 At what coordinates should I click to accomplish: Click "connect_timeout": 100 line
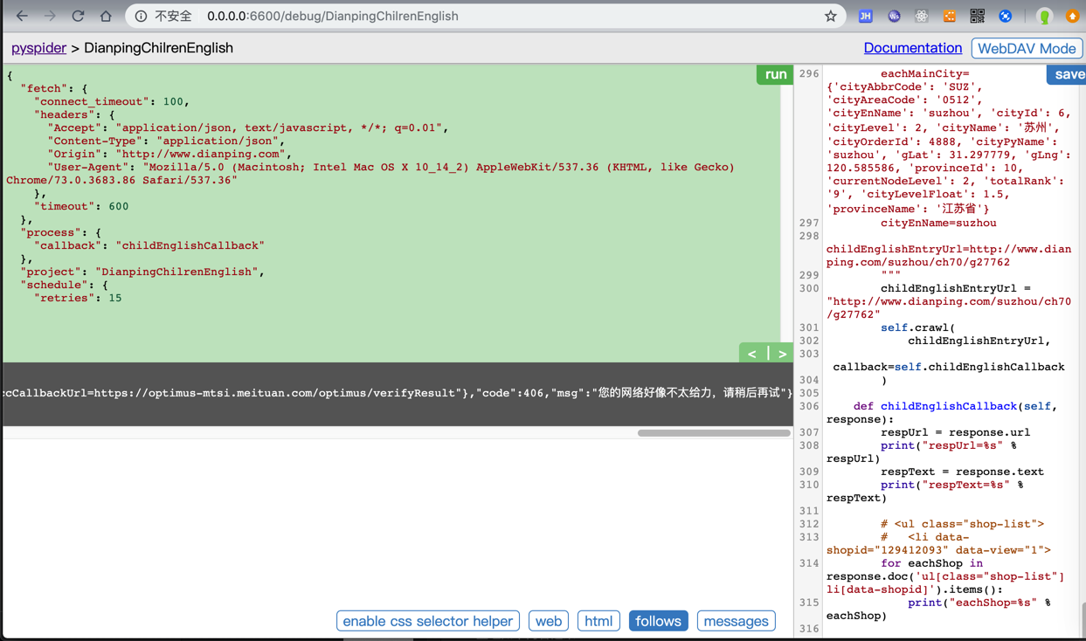point(112,101)
